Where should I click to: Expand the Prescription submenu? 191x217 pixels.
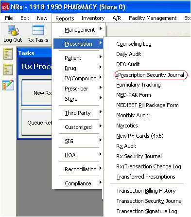pos(78,44)
